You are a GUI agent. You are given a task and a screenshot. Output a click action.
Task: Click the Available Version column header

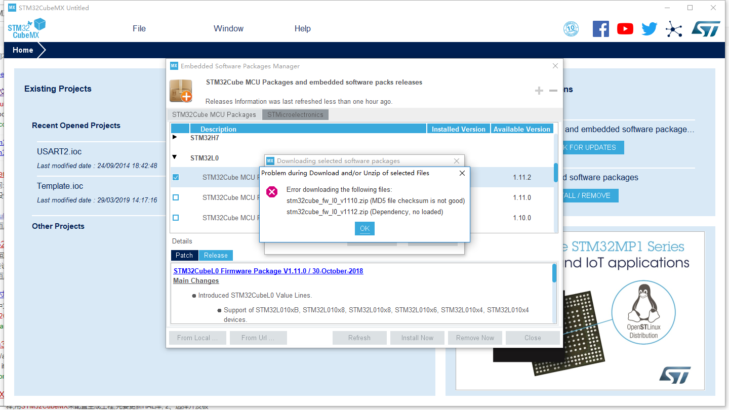pos(522,129)
